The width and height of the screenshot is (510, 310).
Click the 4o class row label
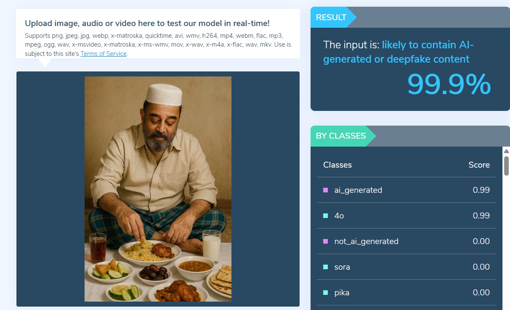coord(339,216)
